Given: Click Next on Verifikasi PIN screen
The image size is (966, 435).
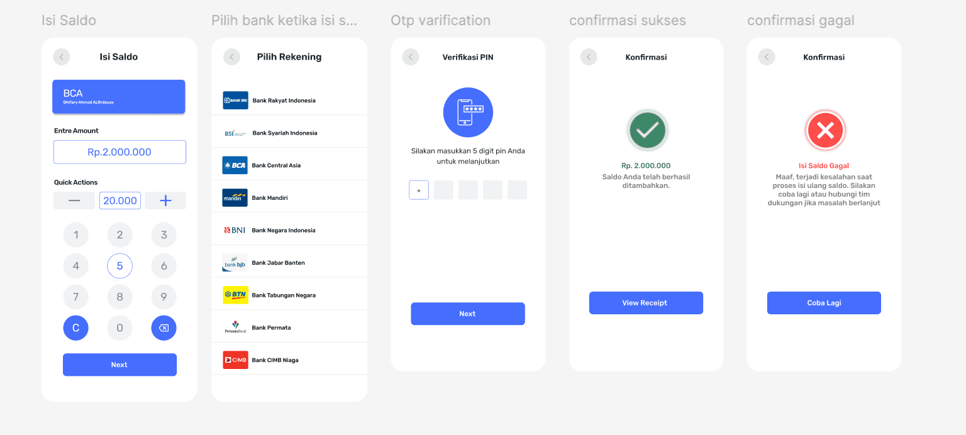Looking at the screenshot, I should (467, 314).
